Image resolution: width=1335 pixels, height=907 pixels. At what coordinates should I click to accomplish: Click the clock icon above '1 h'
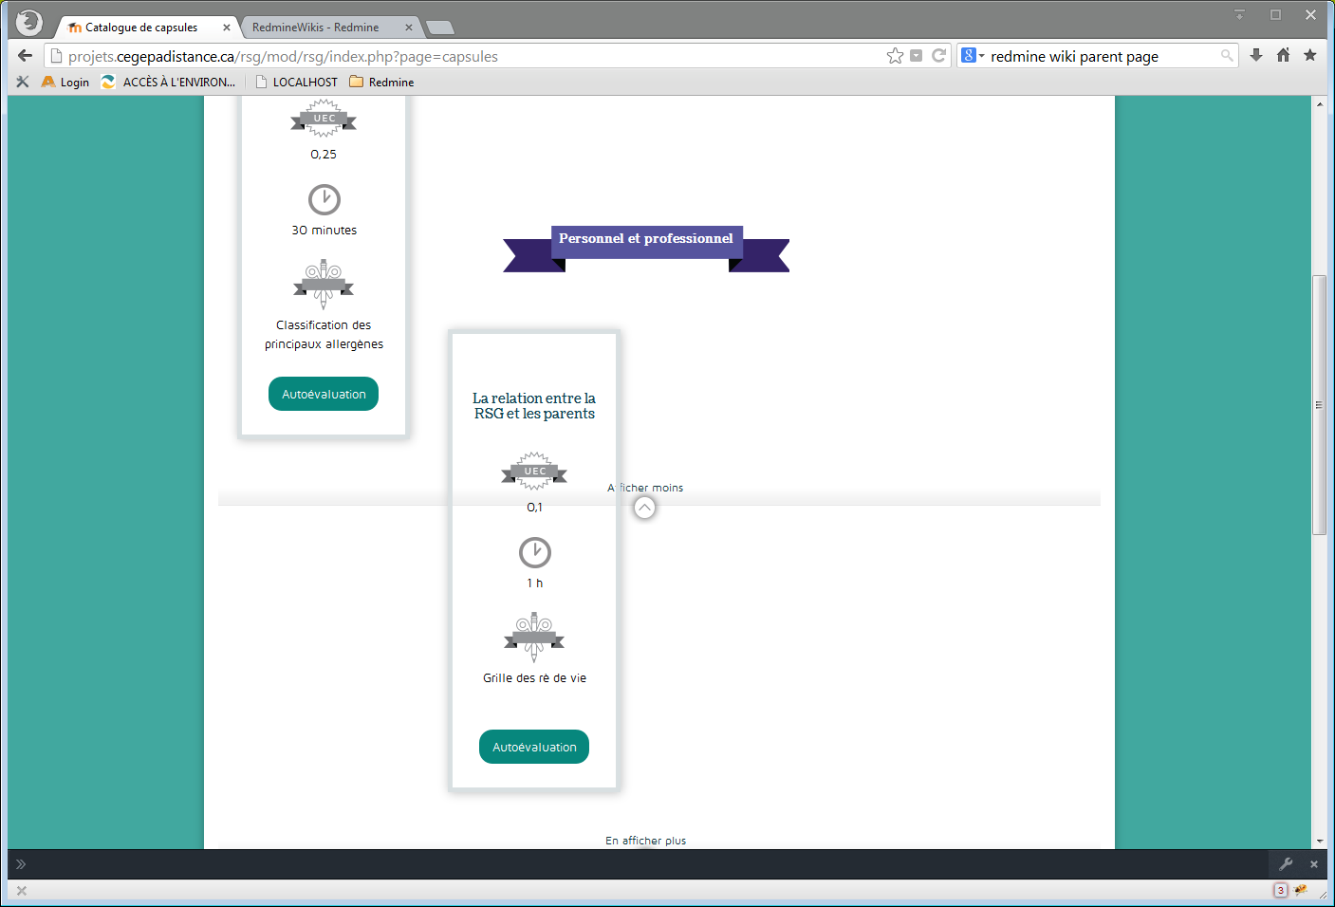coord(535,552)
